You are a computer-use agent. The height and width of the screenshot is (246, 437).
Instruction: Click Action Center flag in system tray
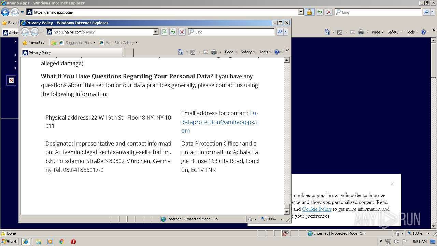click(x=405, y=242)
